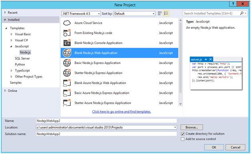Viewport: 251px width, 154px height.
Task: Collapse the JavaScript tree node
Action: point(11,47)
